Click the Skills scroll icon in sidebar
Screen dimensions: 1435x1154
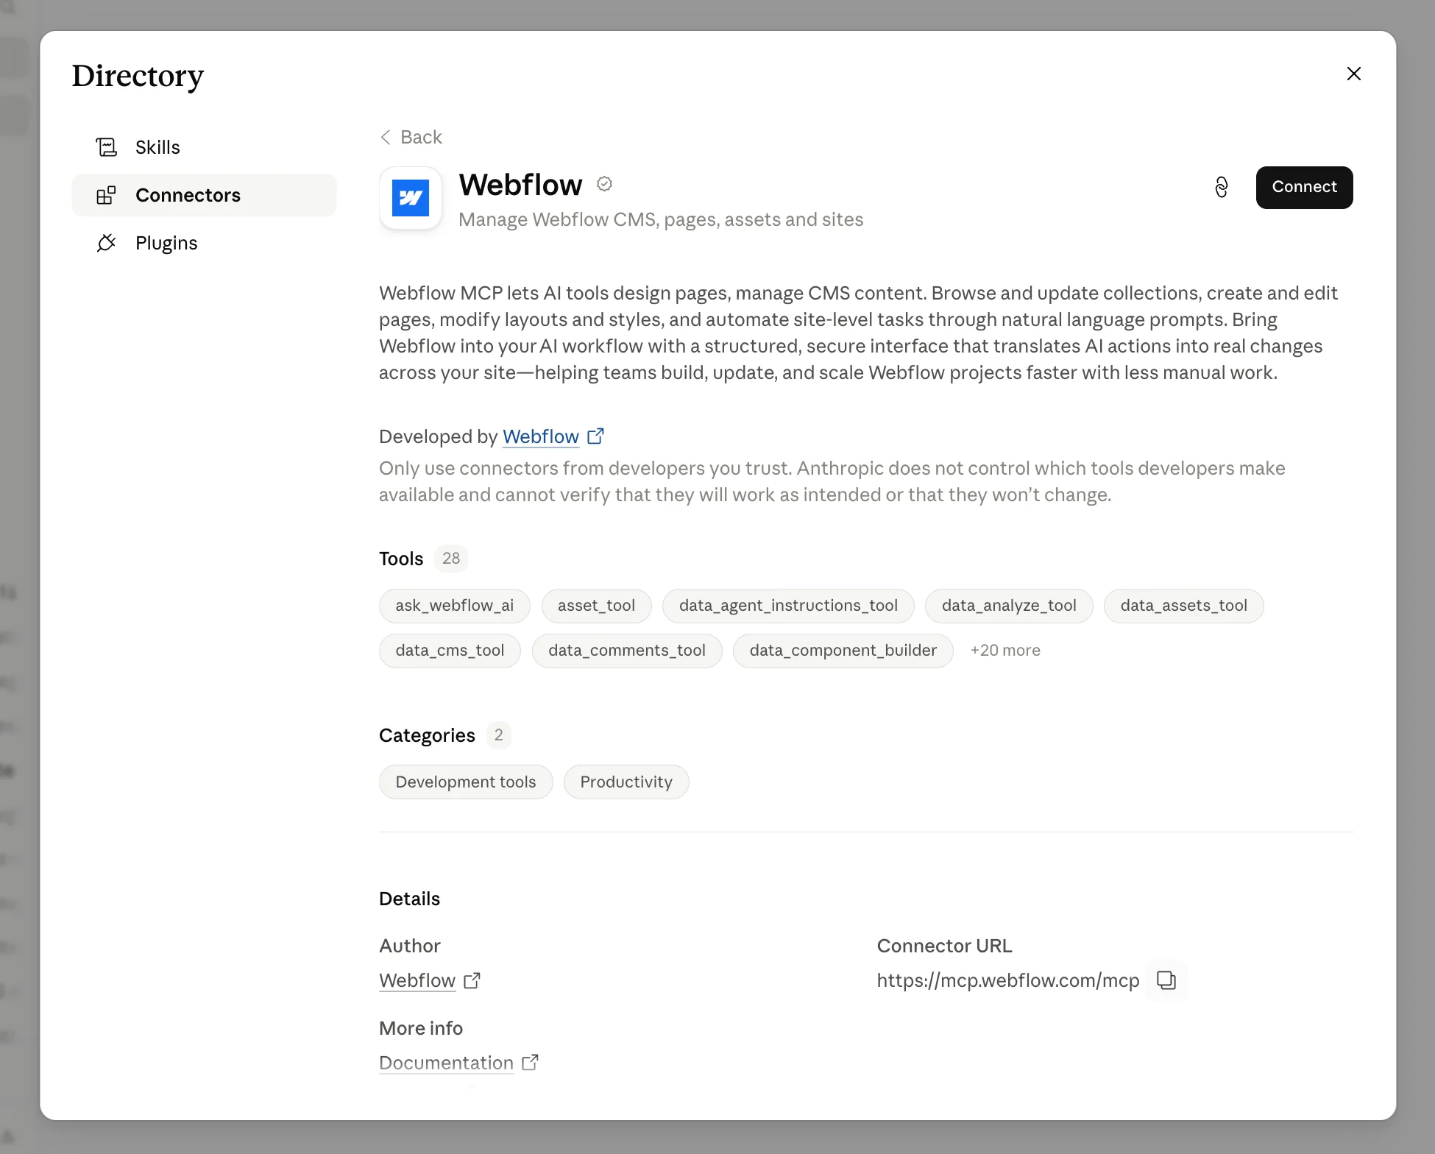107,147
